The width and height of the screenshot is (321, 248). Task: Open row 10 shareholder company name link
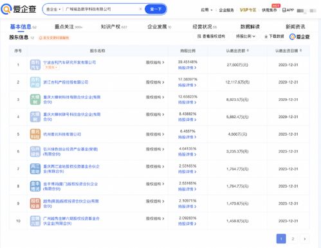pyautogui.click(x=71, y=221)
